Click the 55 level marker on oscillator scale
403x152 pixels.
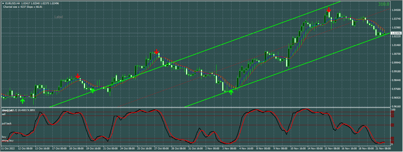coord(392,125)
